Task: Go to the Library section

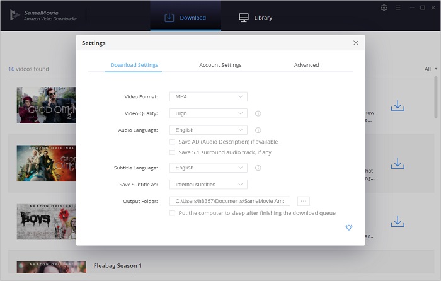Action: 256,18
